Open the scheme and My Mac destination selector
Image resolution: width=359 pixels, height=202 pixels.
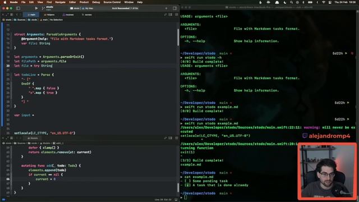(81, 8)
